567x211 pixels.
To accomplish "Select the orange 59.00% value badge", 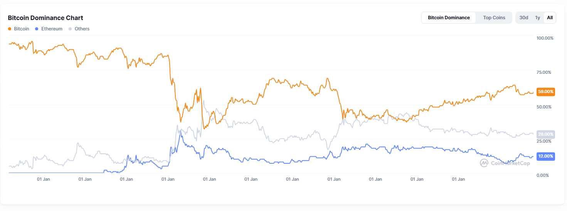I will coord(545,92).
